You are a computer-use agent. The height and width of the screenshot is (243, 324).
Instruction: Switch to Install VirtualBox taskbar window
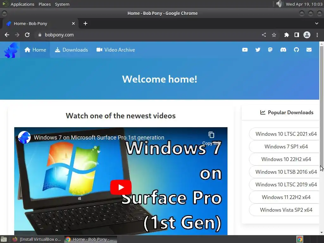coord(37,239)
